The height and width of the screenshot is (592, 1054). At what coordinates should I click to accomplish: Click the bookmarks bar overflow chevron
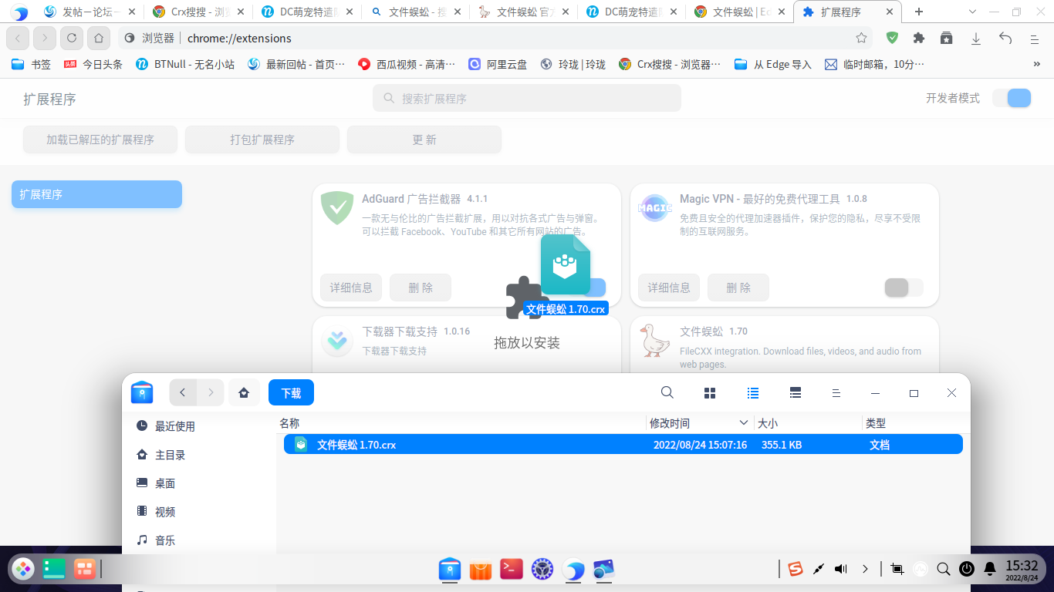point(1036,65)
